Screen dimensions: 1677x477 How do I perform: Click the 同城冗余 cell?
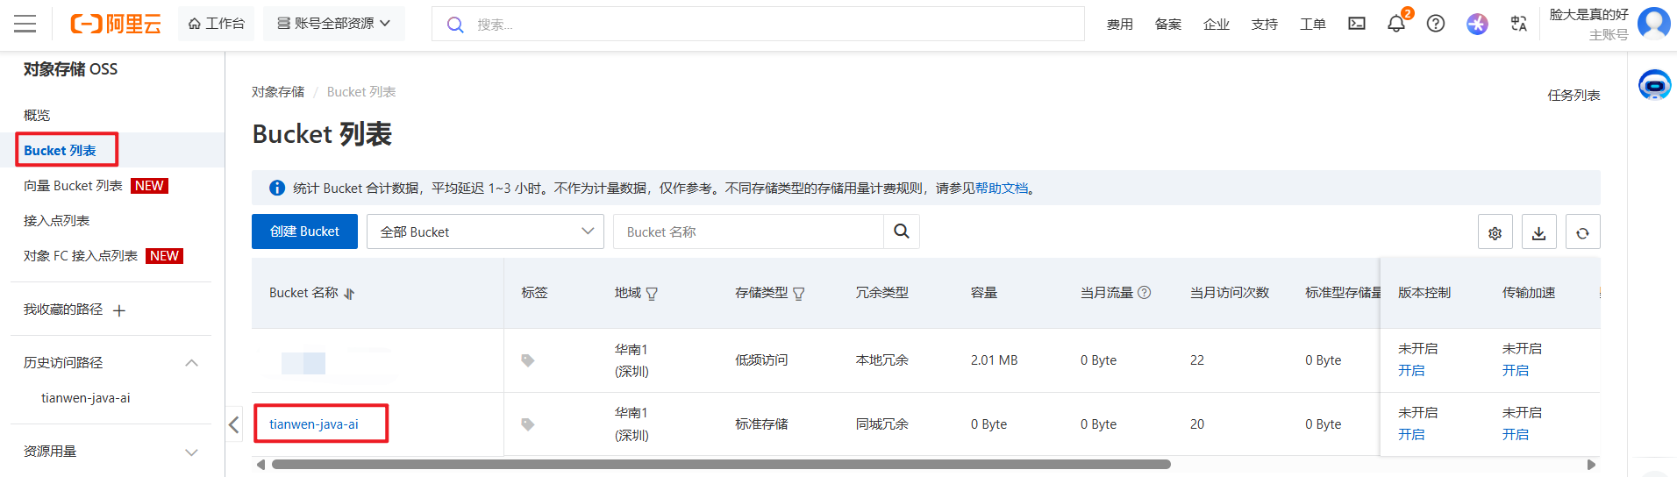coord(882,424)
